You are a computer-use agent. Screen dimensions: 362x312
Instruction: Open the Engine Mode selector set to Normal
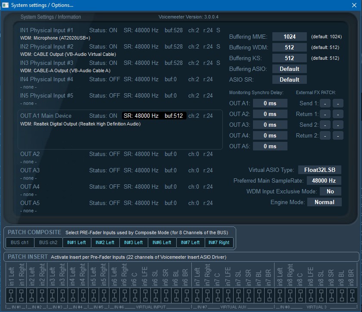click(x=325, y=202)
